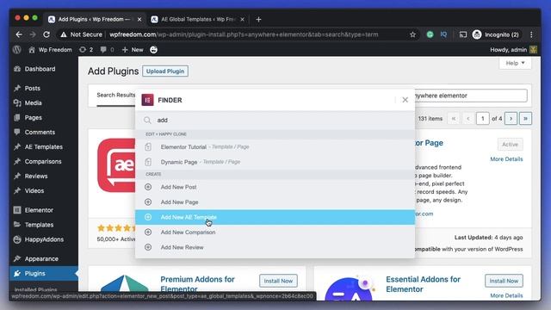Open Comparisons in the sidebar

tap(44, 162)
